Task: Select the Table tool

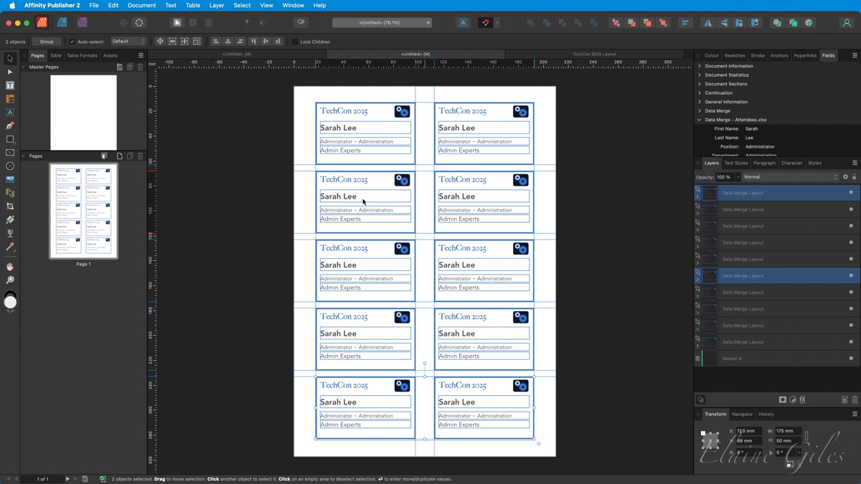Action: (x=10, y=99)
